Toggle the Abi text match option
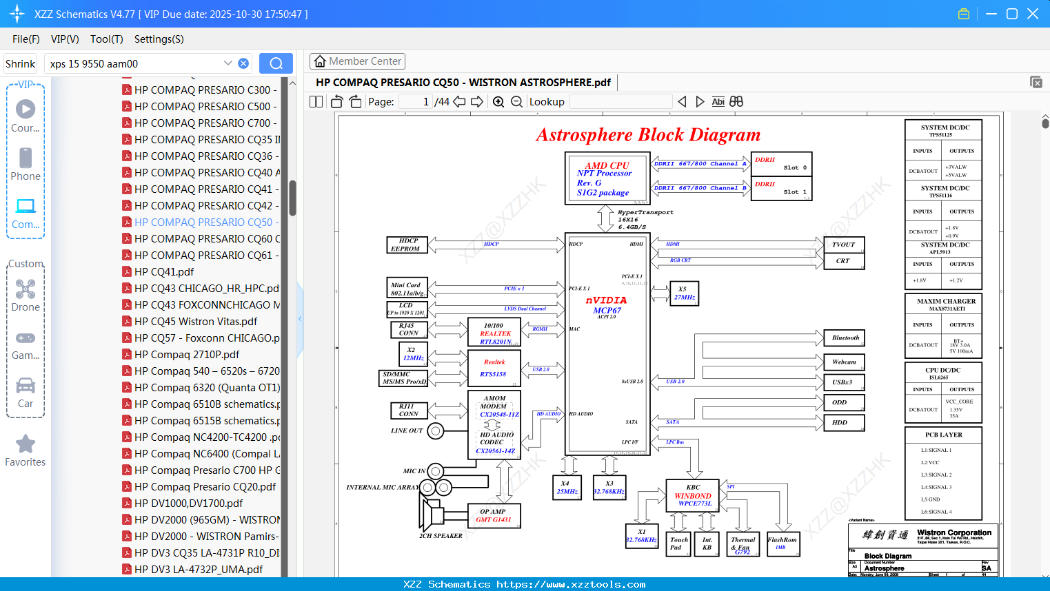Viewport: 1050px width, 591px height. coord(718,101)
